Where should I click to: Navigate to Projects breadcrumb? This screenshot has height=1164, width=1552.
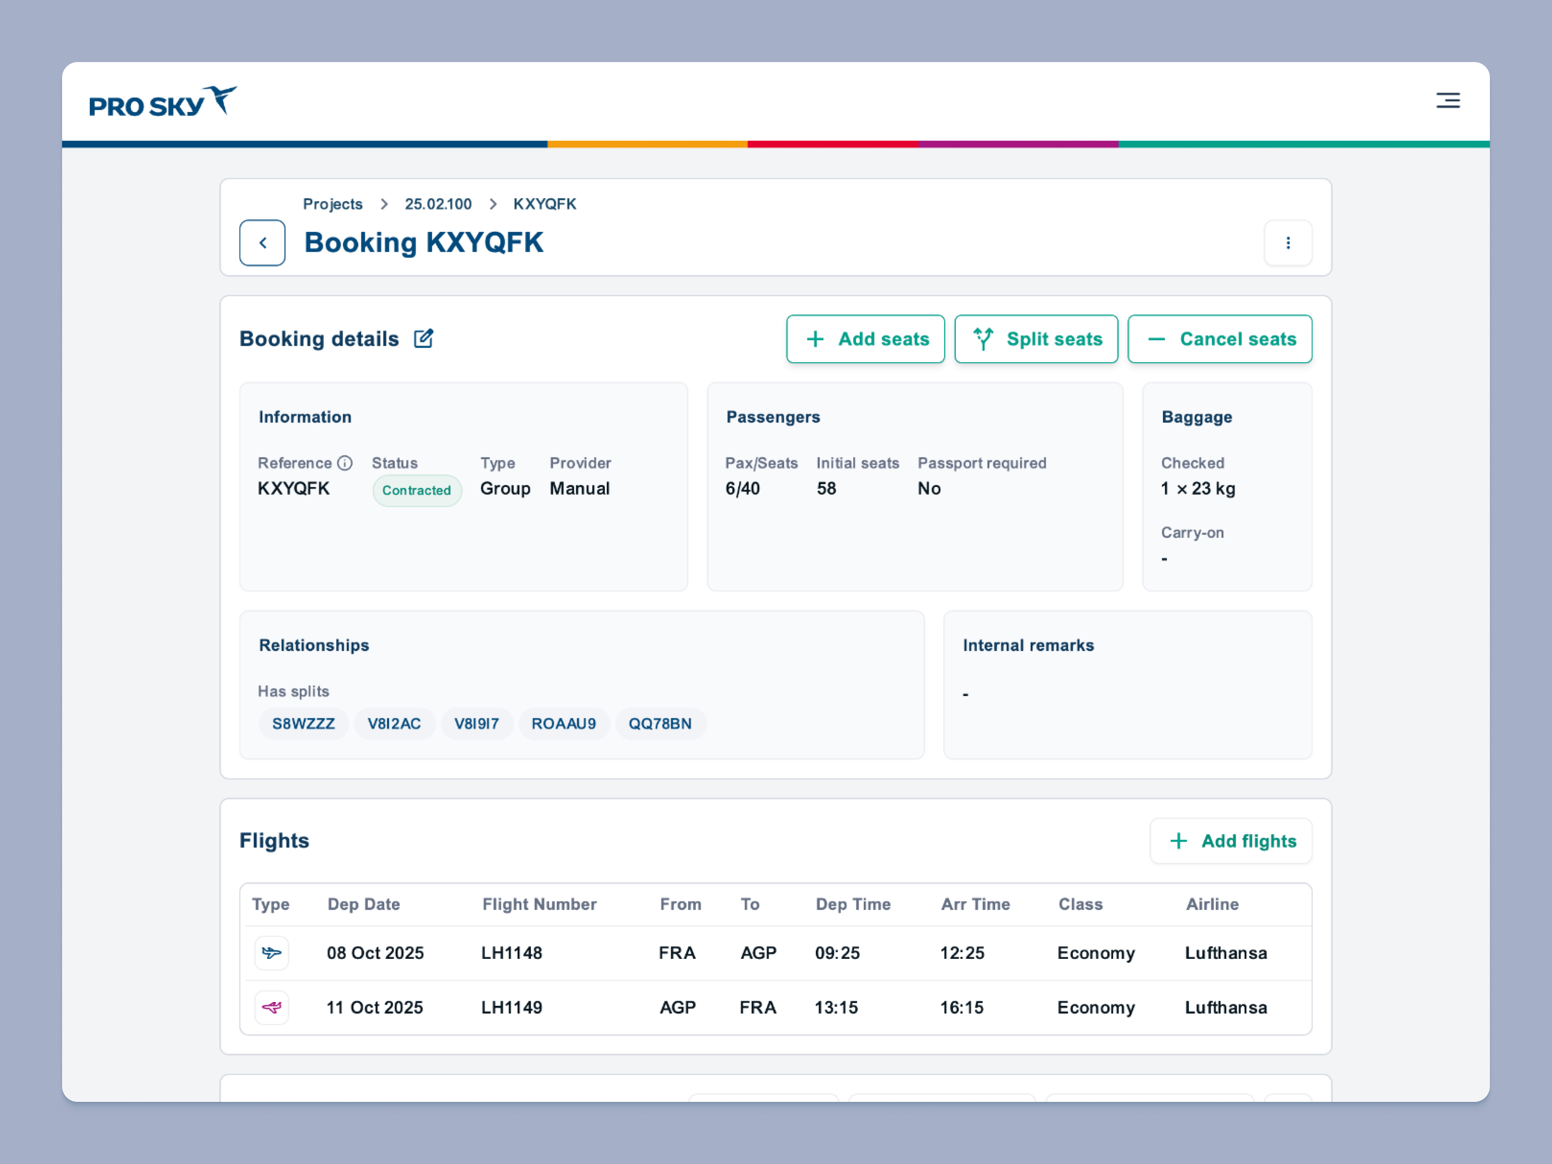coord(333,204)
